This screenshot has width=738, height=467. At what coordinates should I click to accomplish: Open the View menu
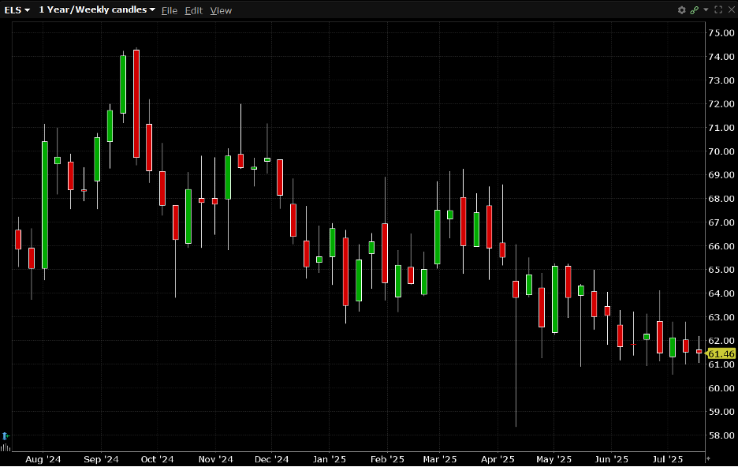(221, 10)
